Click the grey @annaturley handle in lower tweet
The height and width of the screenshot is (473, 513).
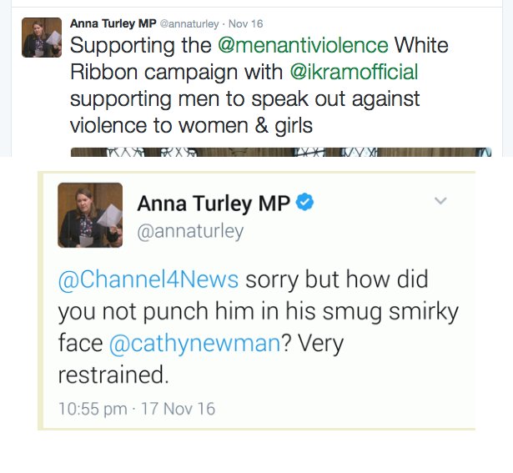point(190,232)
